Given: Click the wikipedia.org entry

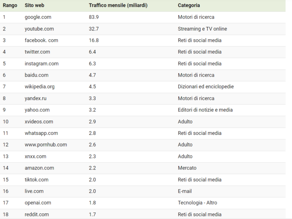Looking at the screenshot, I should [40, 86].
